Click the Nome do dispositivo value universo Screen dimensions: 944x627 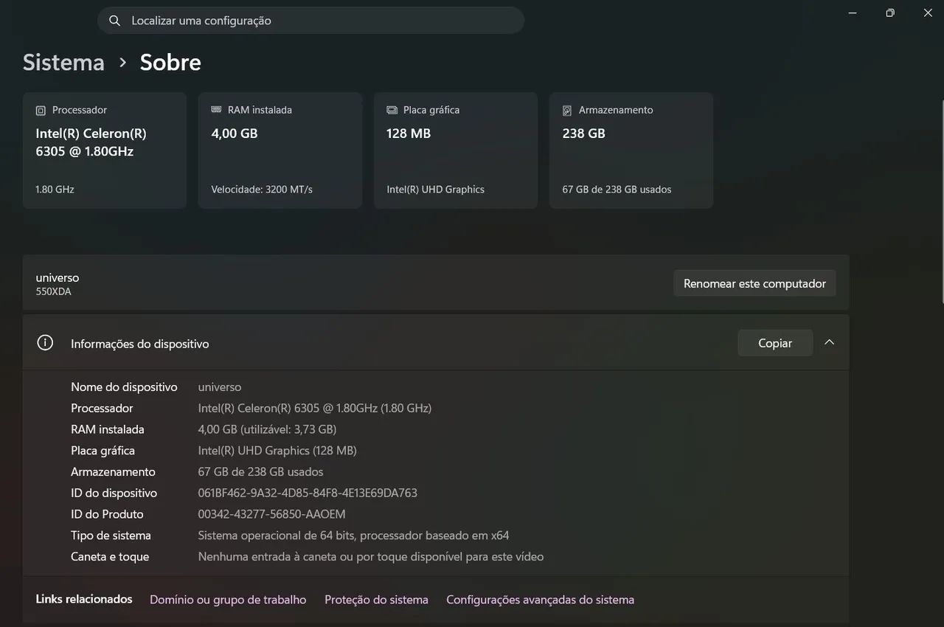[220, 387]
